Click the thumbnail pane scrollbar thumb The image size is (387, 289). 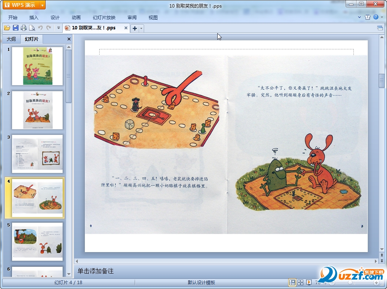click(69, 76)
